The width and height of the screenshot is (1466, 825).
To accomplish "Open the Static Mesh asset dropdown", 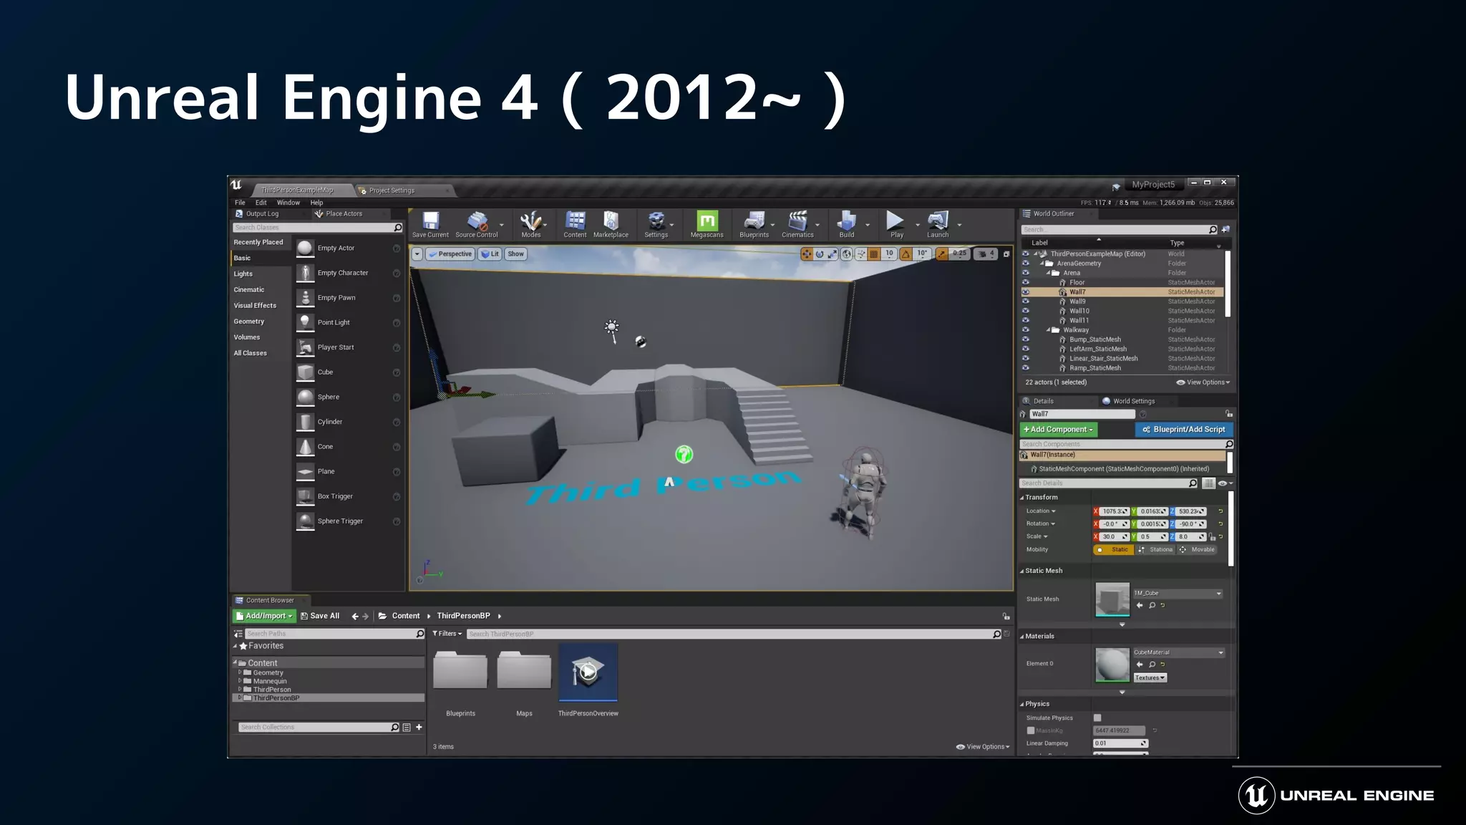I will (1178, 593).
